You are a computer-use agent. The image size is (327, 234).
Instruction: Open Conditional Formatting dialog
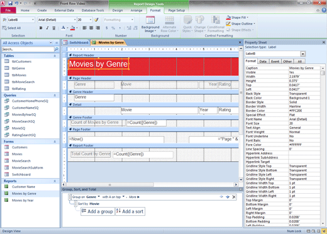(x=216, y=24)
